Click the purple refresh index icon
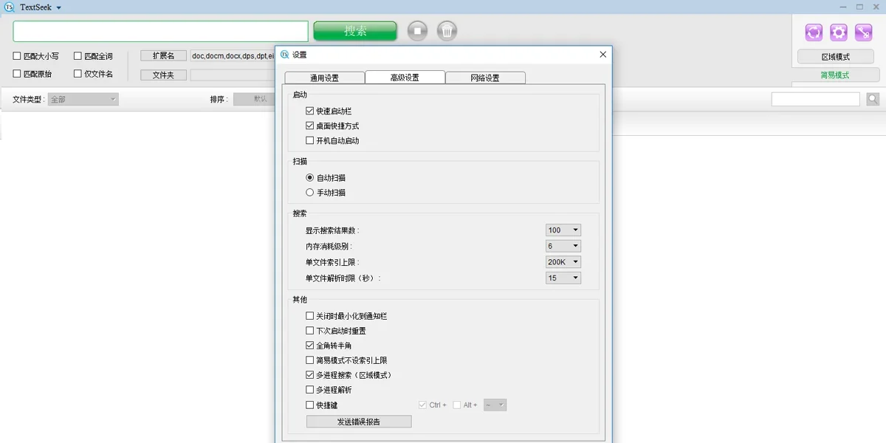Screen dimensions: 886x443 (814, 32)
